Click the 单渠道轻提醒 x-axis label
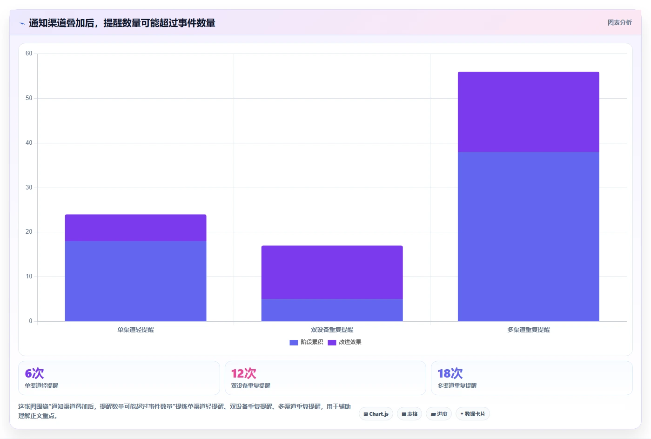This screenshot has width=651, height=439. click(x=135, y=330)
